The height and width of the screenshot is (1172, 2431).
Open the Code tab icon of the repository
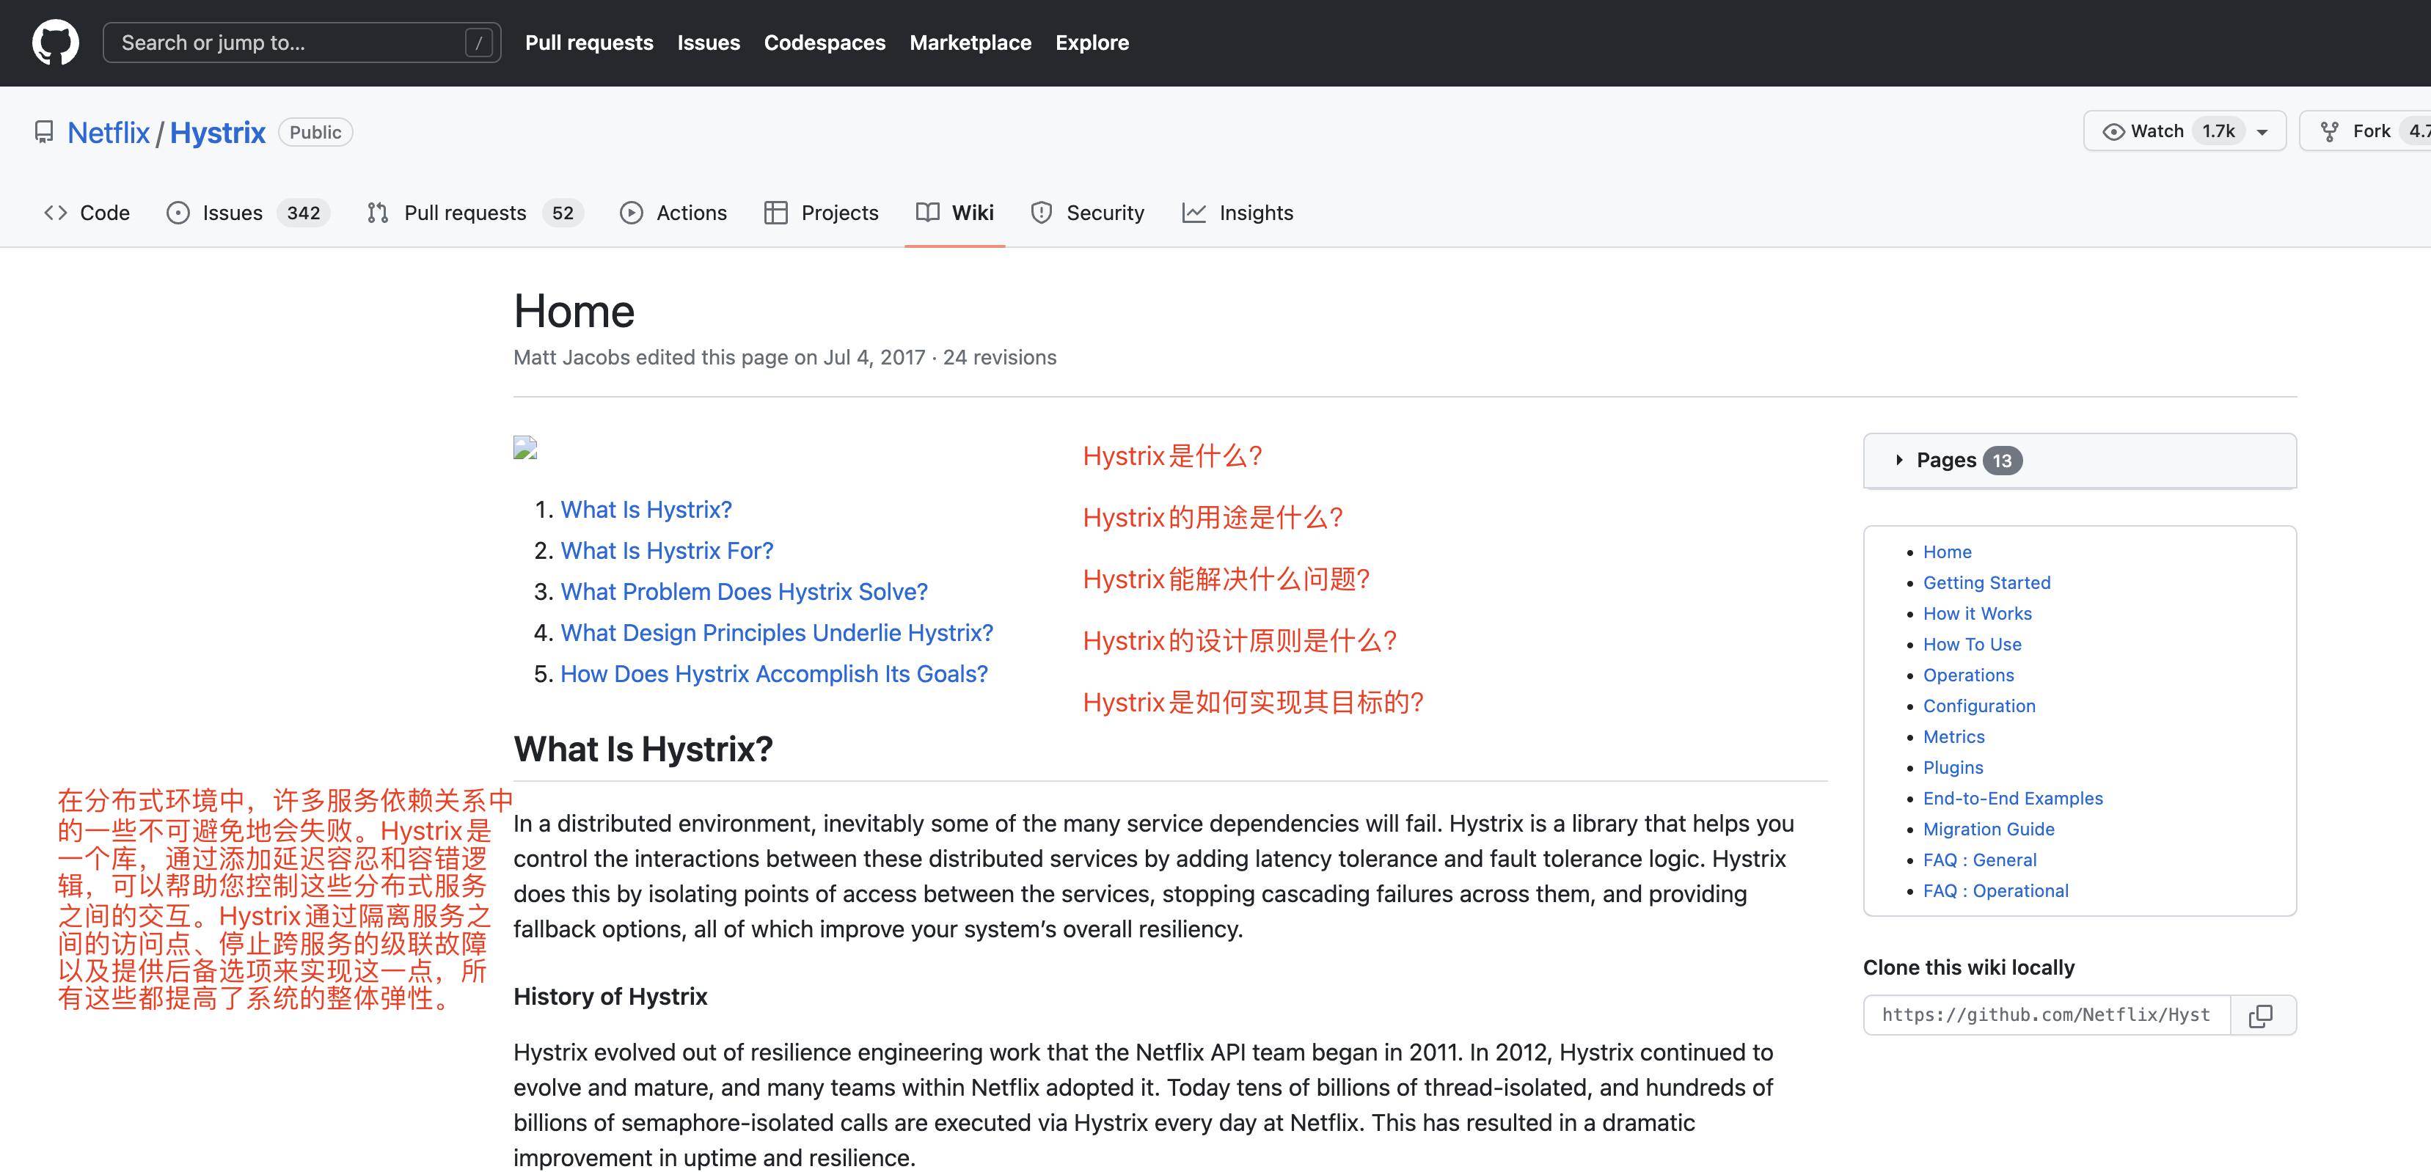tap(55, 212)
